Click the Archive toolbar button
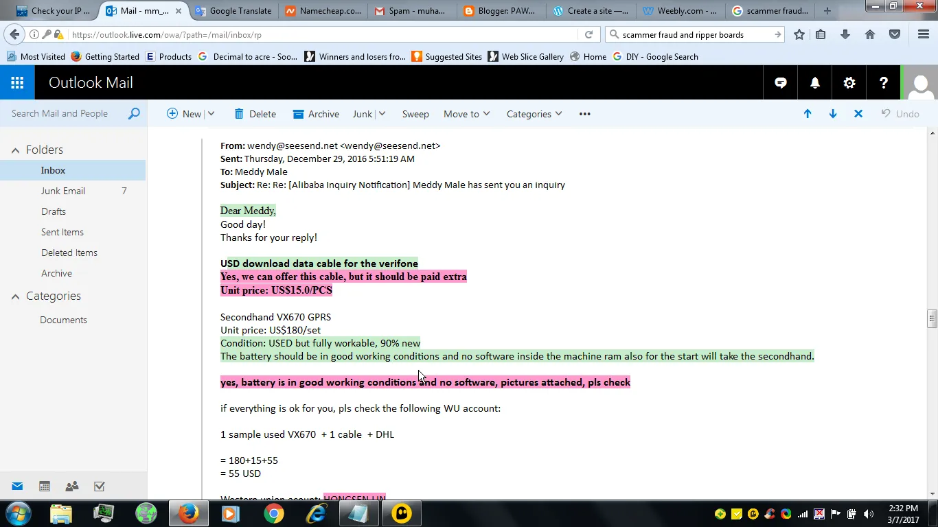 pyautogui.click(x=316, y=114)
